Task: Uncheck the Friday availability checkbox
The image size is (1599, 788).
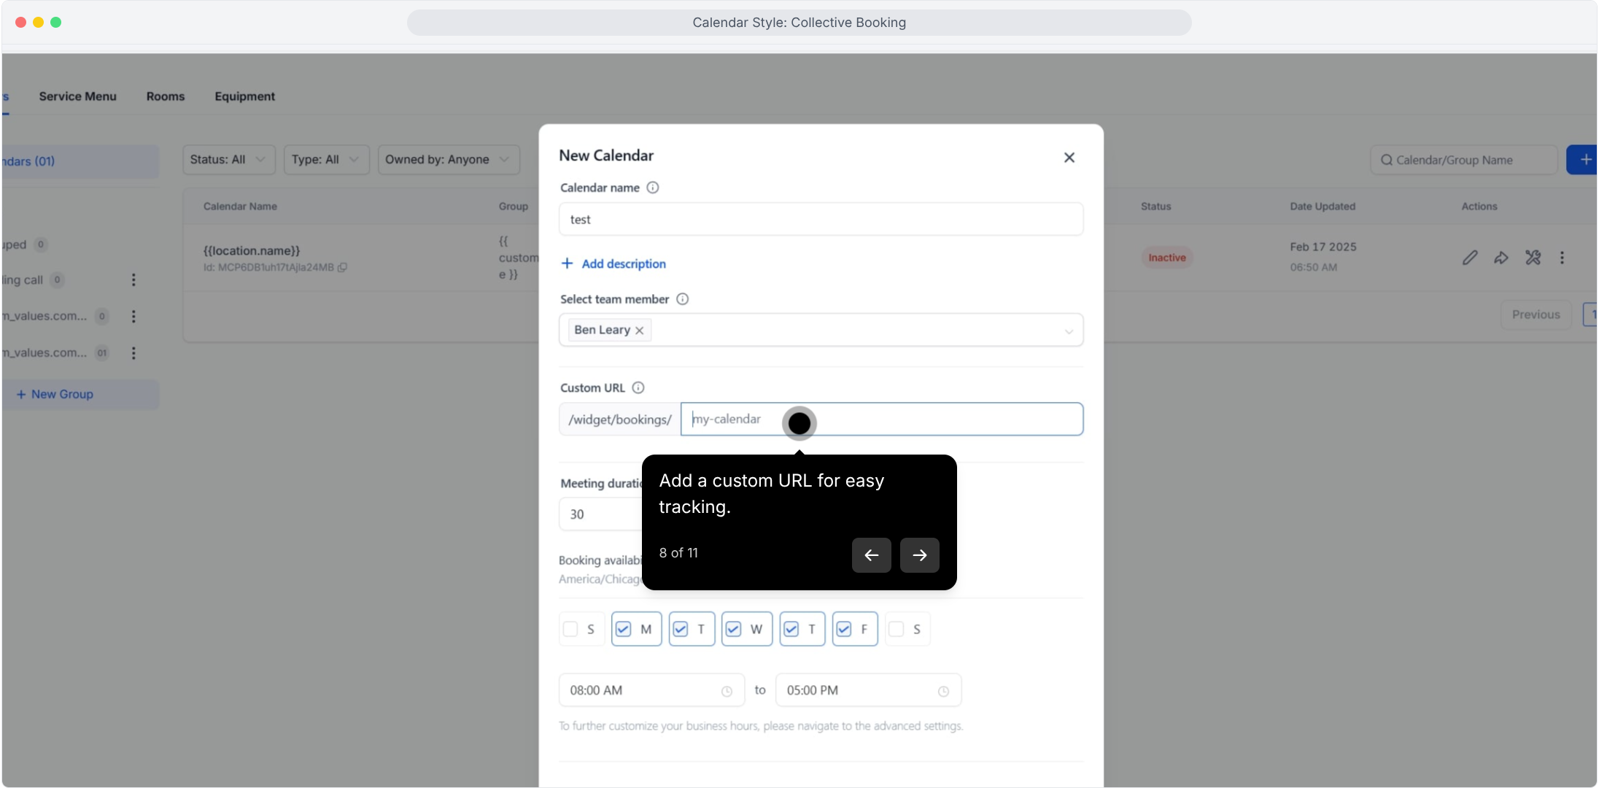Action: tap(844, 629)
